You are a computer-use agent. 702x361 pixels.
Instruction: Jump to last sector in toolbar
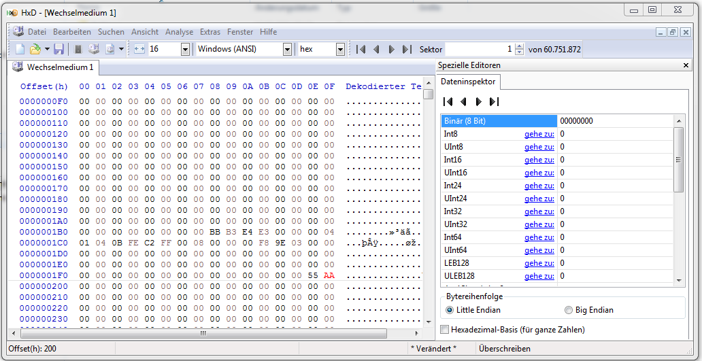point(407,49)
